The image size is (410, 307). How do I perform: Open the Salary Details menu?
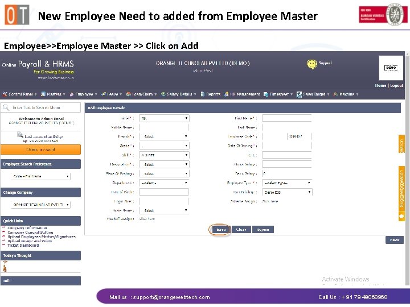pyautogui.click(x=179, y=94)
